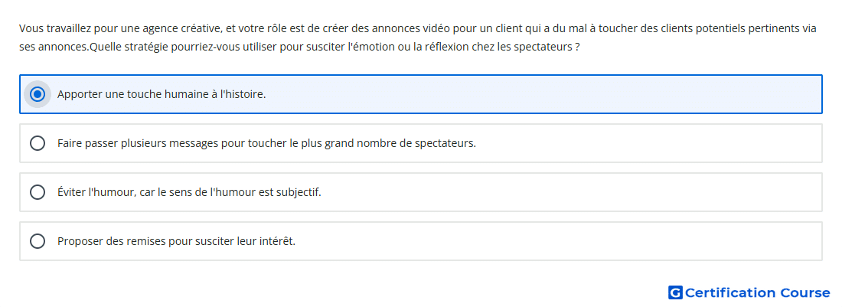Click blank area inside the second answer box
The image size is (842, 307).
[645, 143]
